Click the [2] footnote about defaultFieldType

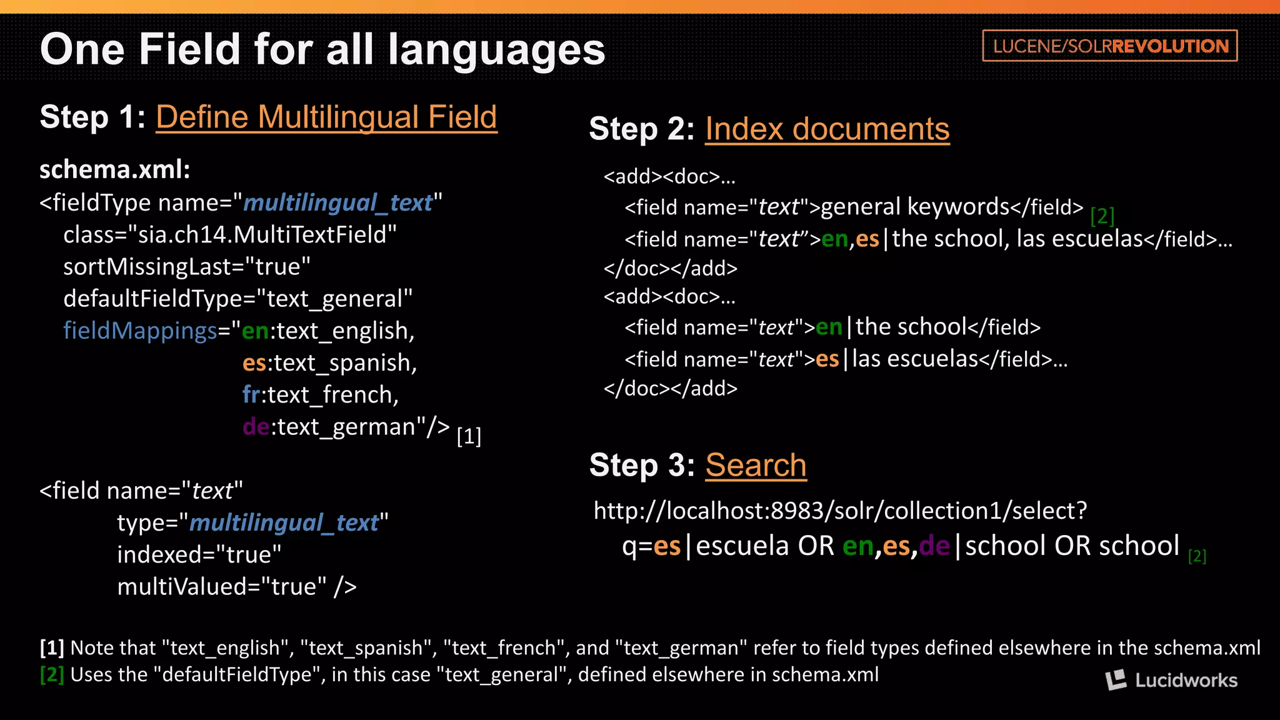point(459,675)
